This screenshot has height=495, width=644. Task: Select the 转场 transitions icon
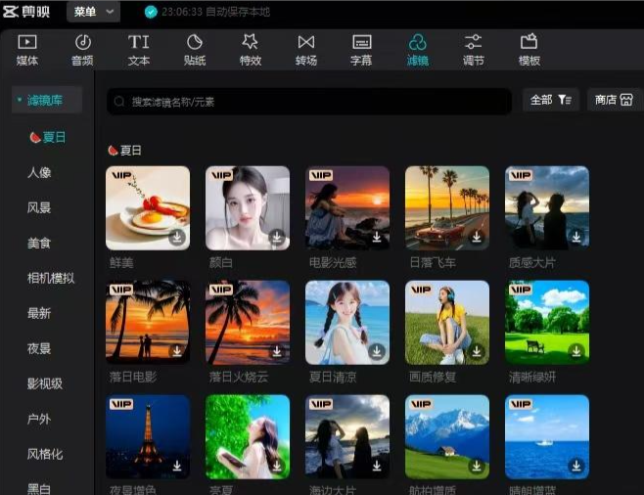pyautogui.click(x=306, y=42)
